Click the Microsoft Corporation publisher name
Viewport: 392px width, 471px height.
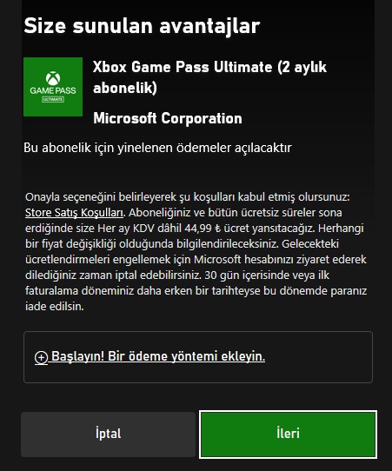point(168,118)
